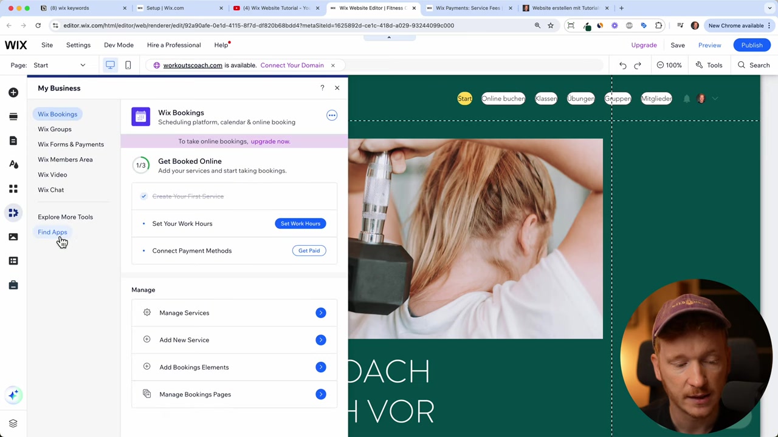Click the Set Work Hours button
Image resolution: width=778 pixels, height=437 pixels.
300,223
